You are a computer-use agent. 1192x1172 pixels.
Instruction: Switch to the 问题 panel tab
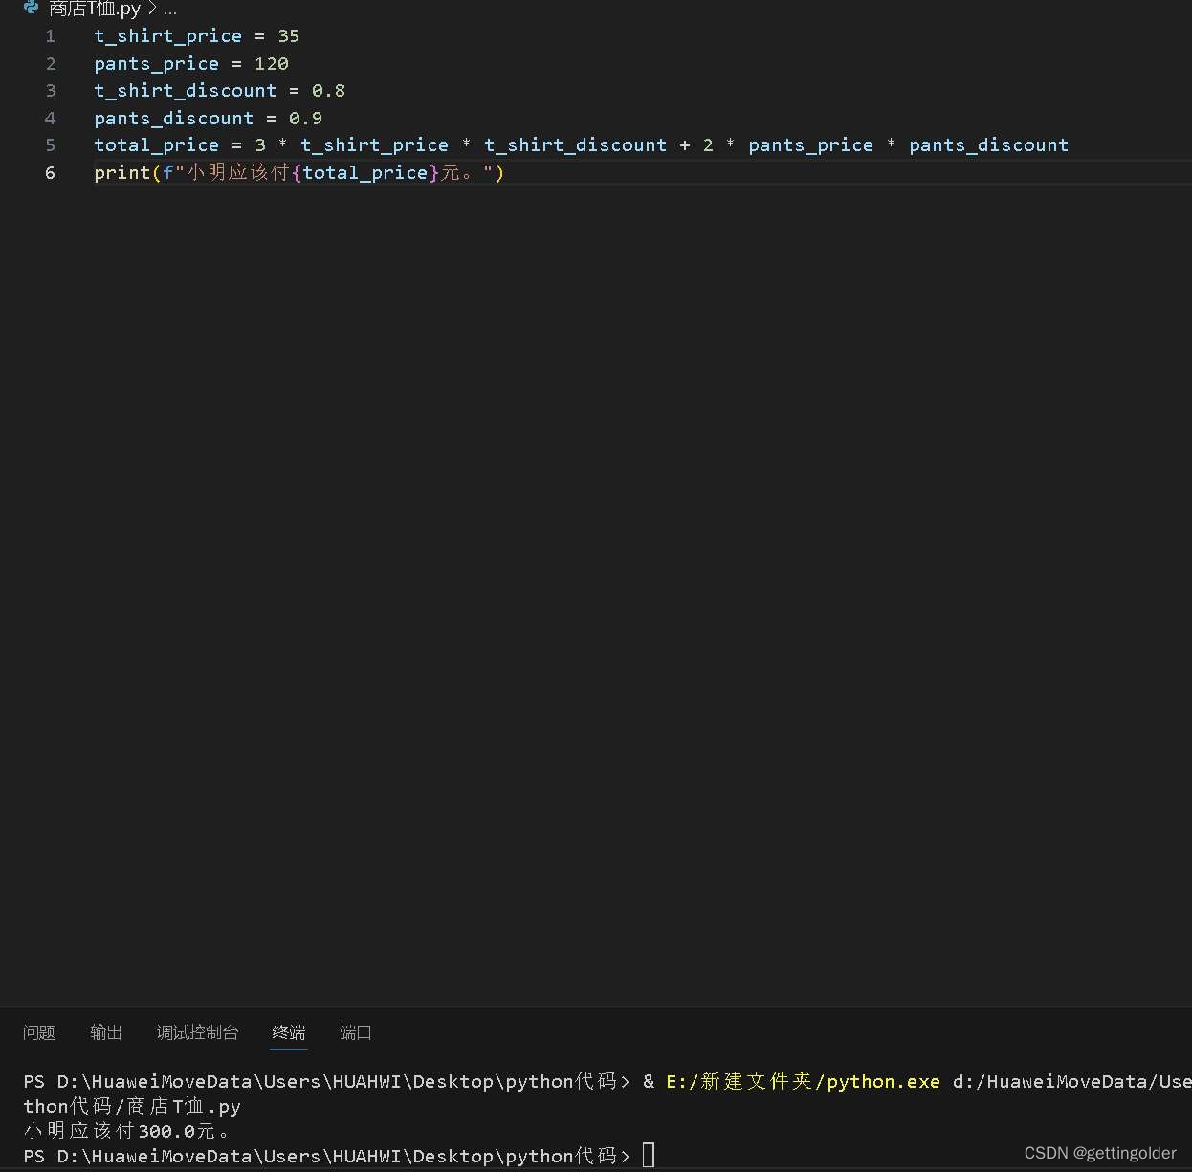(39, 1032)
